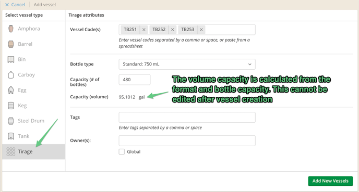
Task: Select the Amphora vessel icon
Action: pos(11,29)
